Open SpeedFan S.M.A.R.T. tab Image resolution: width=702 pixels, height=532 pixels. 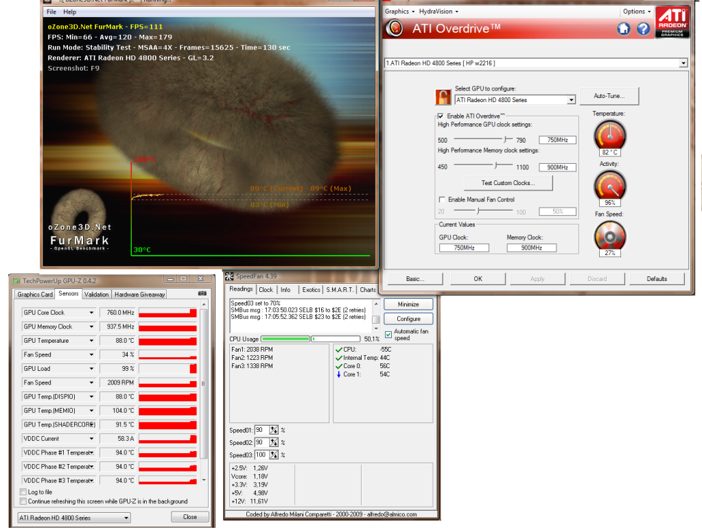point(340,290)
